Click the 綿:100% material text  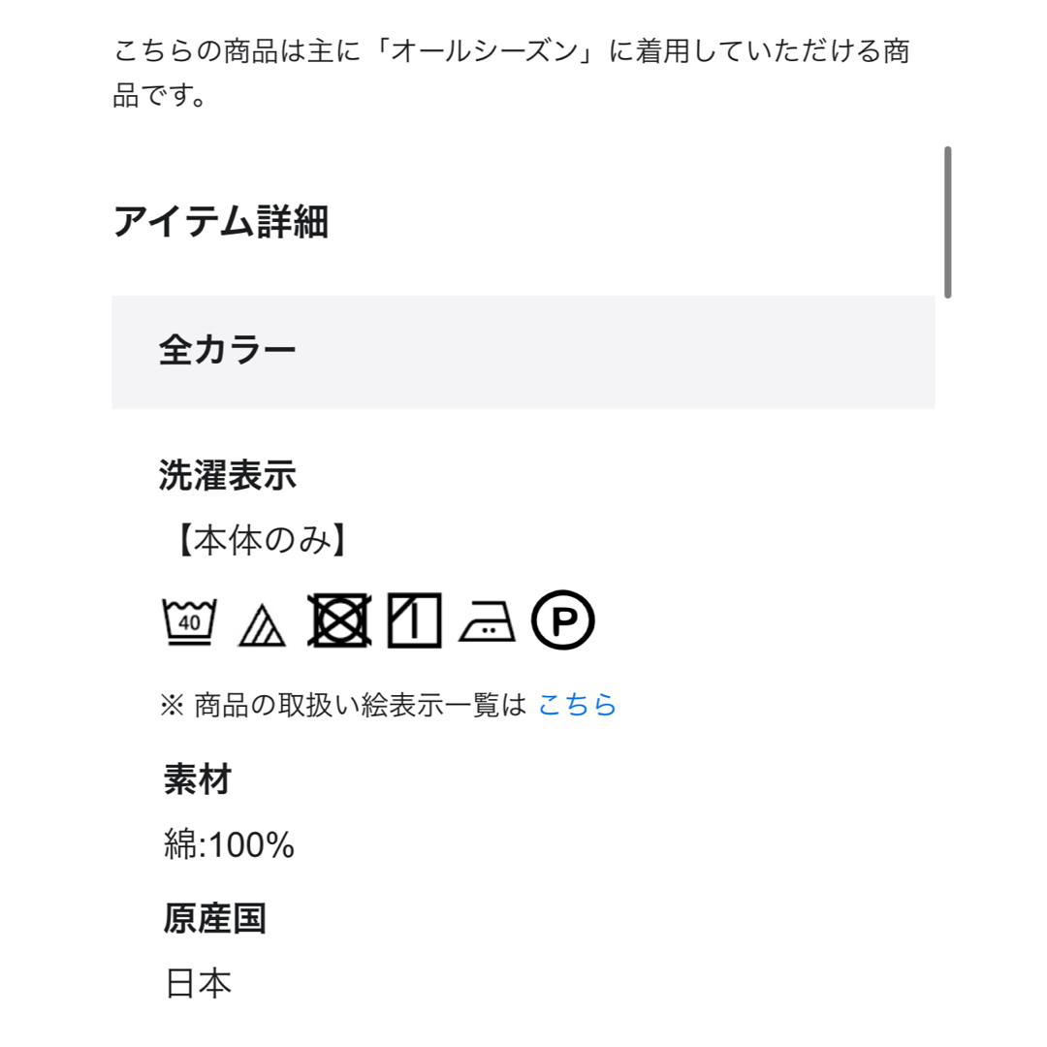[x=229, y=844]
